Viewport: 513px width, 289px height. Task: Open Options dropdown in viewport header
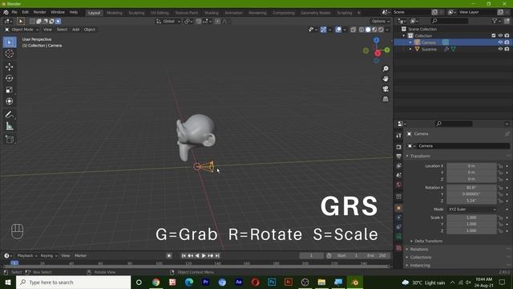(381, 22)
